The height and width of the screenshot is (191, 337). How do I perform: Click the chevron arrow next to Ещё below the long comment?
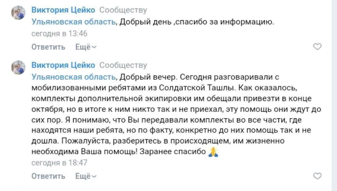(x=94, y=177)
